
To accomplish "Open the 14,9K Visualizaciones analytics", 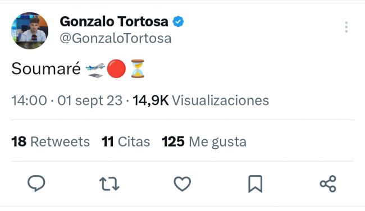I will [200, 100].
